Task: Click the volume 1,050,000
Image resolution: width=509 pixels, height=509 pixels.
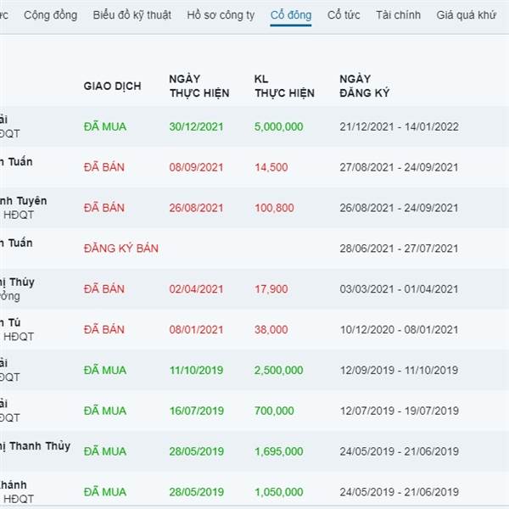Action: tap(278, 492)
